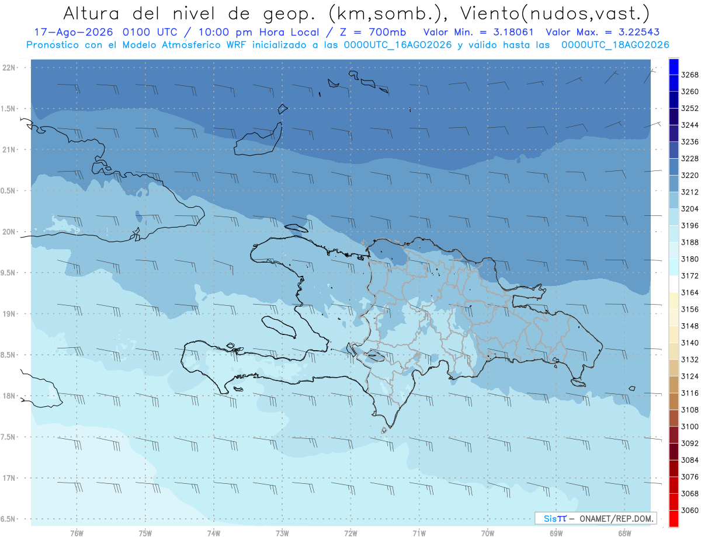
Task: Click the '22N' latitude label
Action: (8, 68)
